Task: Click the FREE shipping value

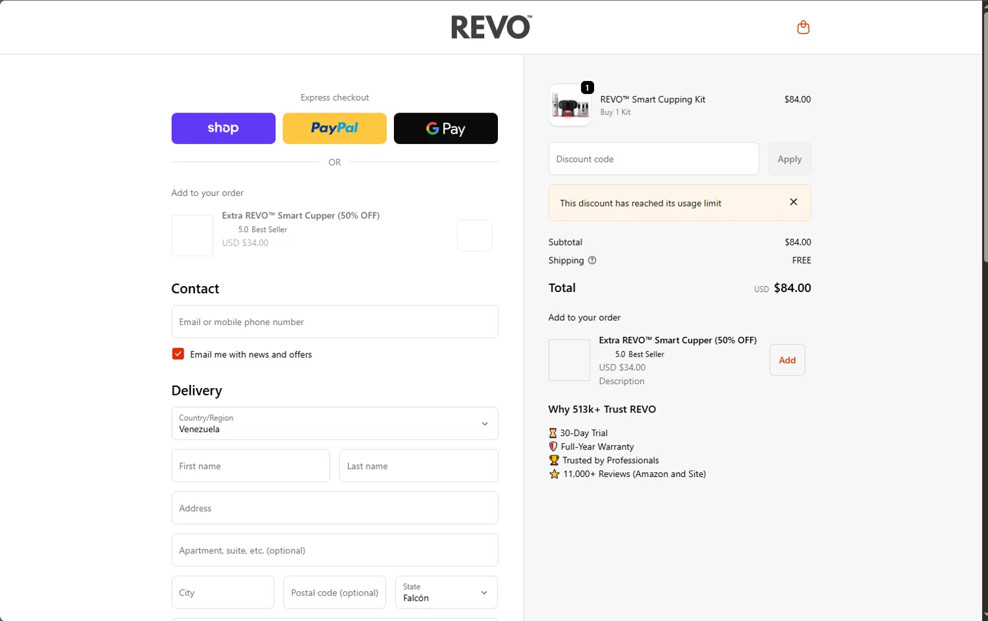Action: 802,261
